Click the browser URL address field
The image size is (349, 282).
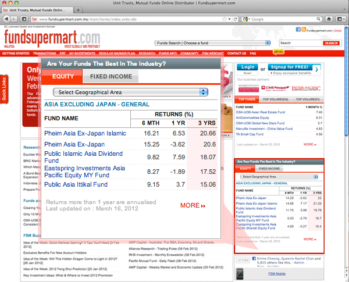pos(129,19)
